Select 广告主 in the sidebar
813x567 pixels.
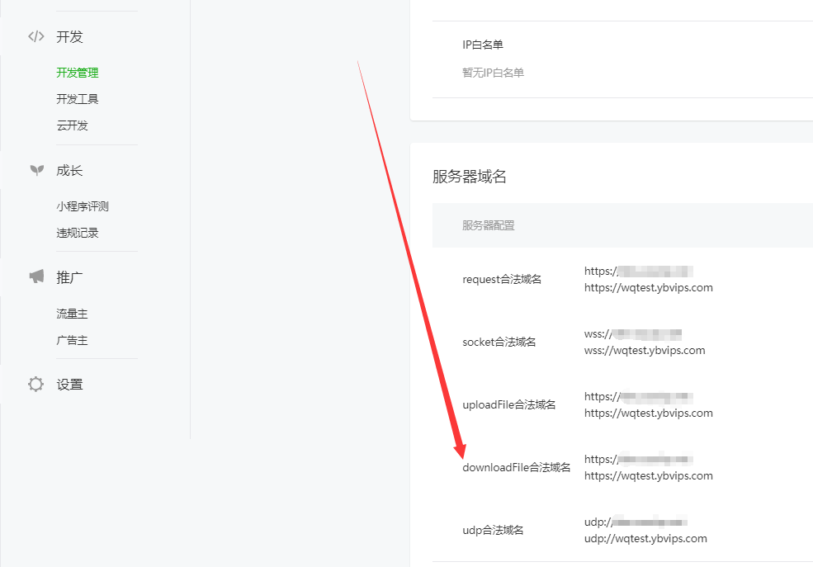(72, 340)
